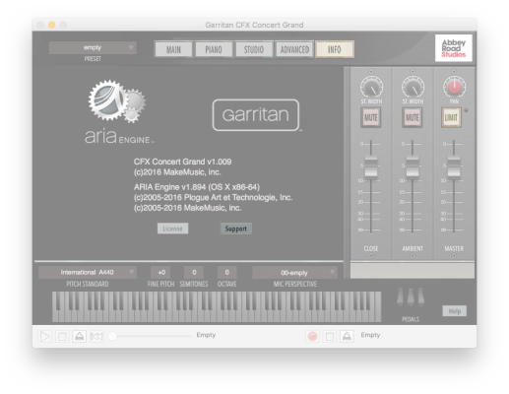Adjust the Ambient channel ST. WIDTH knob

(413, 87)
